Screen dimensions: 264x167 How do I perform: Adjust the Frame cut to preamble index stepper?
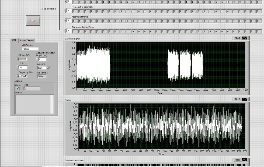click(66, 11)
